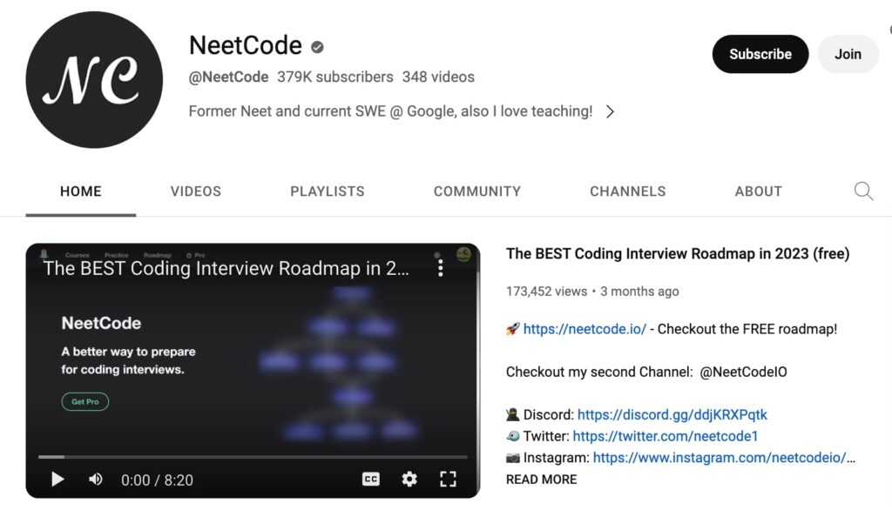Click the Get Pro button in the thumbnail
This screenshot has height=524, width=892.
pyautogui.click(x=84, y=401)
